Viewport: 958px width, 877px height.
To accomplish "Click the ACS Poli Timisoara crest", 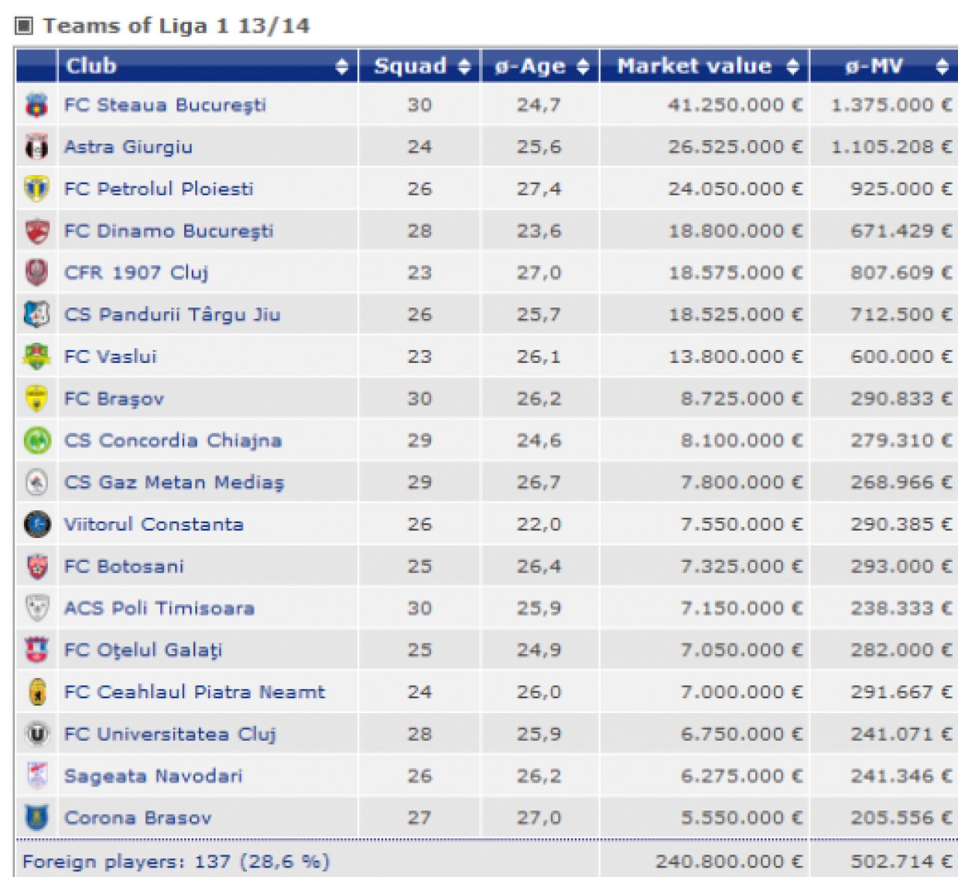I will coord(37,608).
